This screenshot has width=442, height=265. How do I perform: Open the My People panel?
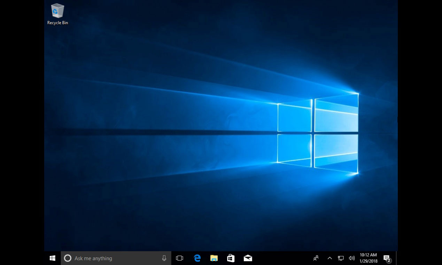(x=316, y=258)
